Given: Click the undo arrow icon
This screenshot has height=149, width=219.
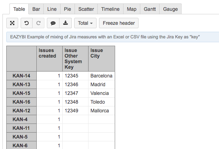Looking at the screenshot, I should [27, 23].
